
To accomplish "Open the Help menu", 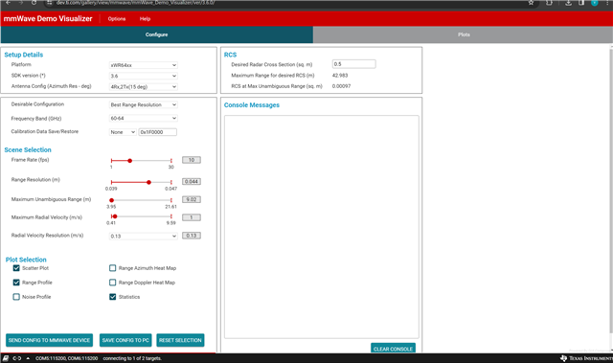I will (145, 19).
